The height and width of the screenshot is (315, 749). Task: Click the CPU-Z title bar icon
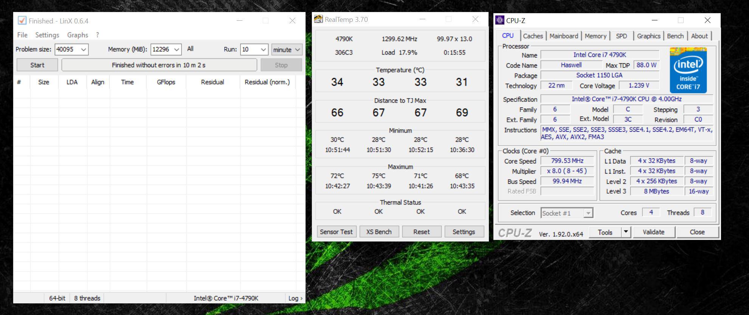coord(500,20)
